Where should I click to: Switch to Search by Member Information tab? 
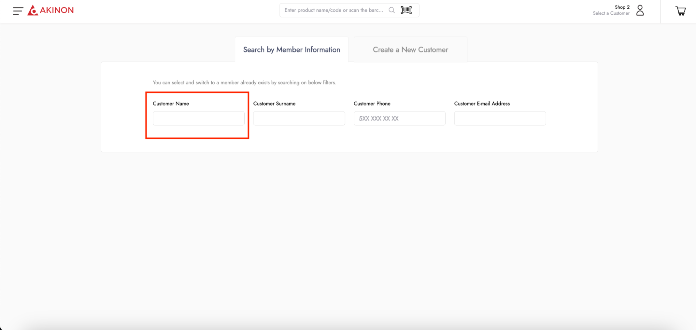(291, 50)
